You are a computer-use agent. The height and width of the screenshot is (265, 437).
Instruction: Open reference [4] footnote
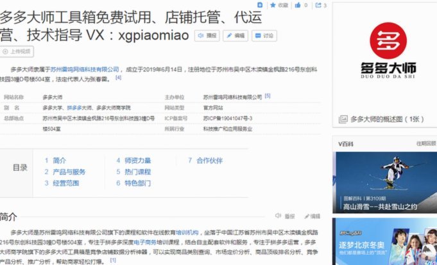(x=119, y=77)
